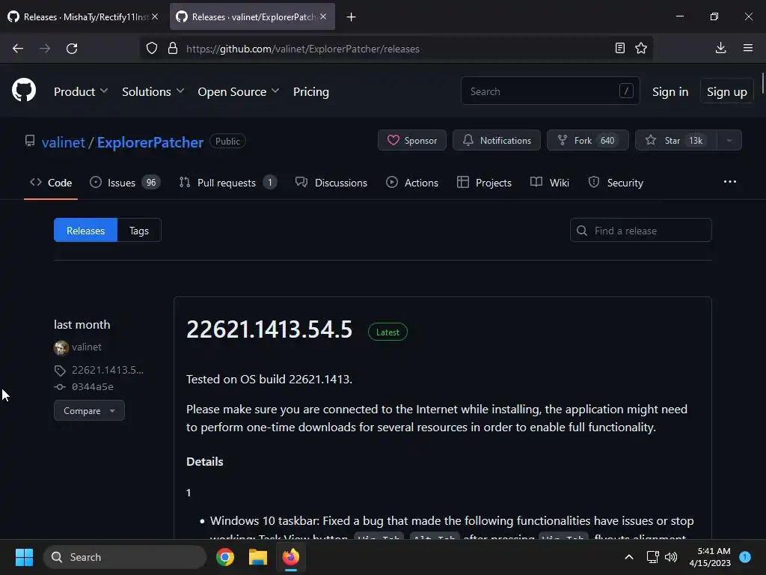The image size is (766, 575).
Task: Open the Discussions tab
Action: [331, 183]
